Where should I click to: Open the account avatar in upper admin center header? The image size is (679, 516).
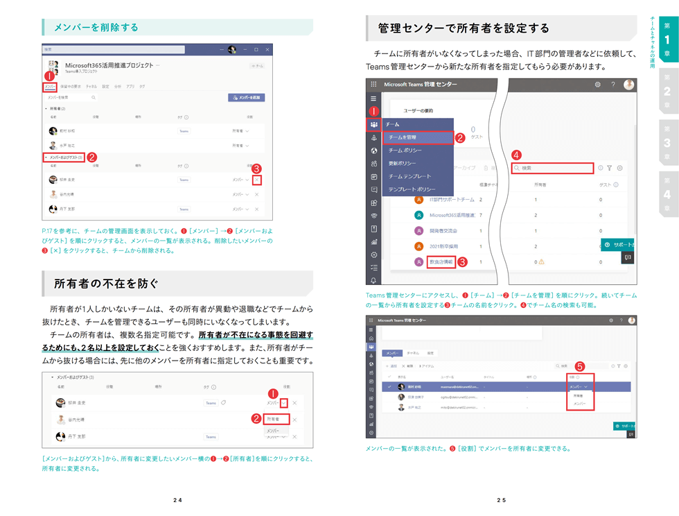click(629, 85)
